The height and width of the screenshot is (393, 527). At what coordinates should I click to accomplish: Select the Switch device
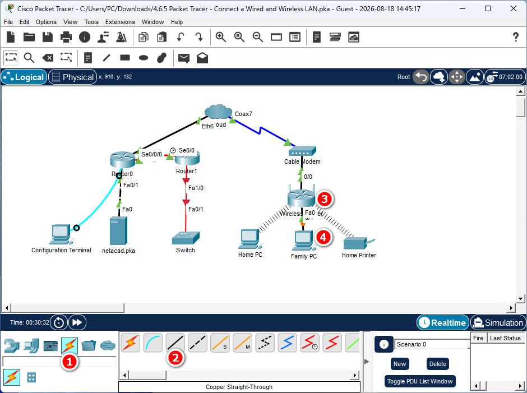pos(186,238)
